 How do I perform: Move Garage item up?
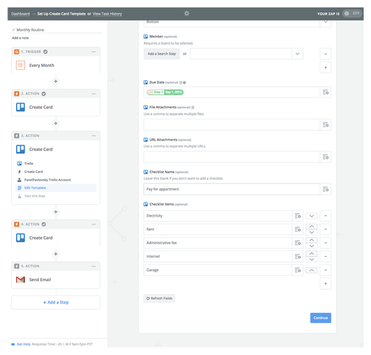click(312, 270)
